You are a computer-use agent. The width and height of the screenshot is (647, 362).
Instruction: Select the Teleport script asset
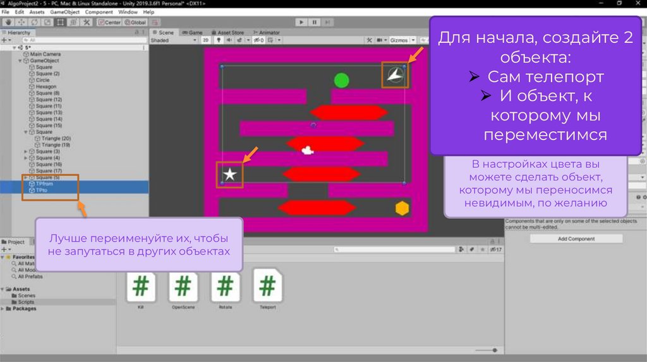tap(268, 289)
